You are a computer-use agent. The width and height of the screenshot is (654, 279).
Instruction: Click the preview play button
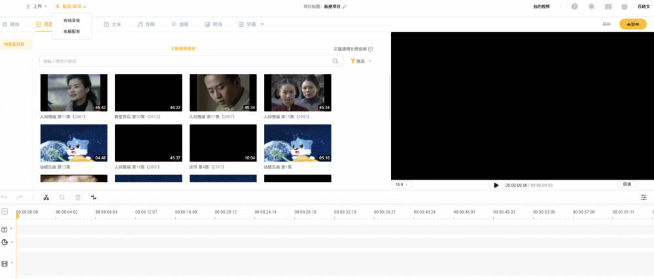tap(496, 186)
